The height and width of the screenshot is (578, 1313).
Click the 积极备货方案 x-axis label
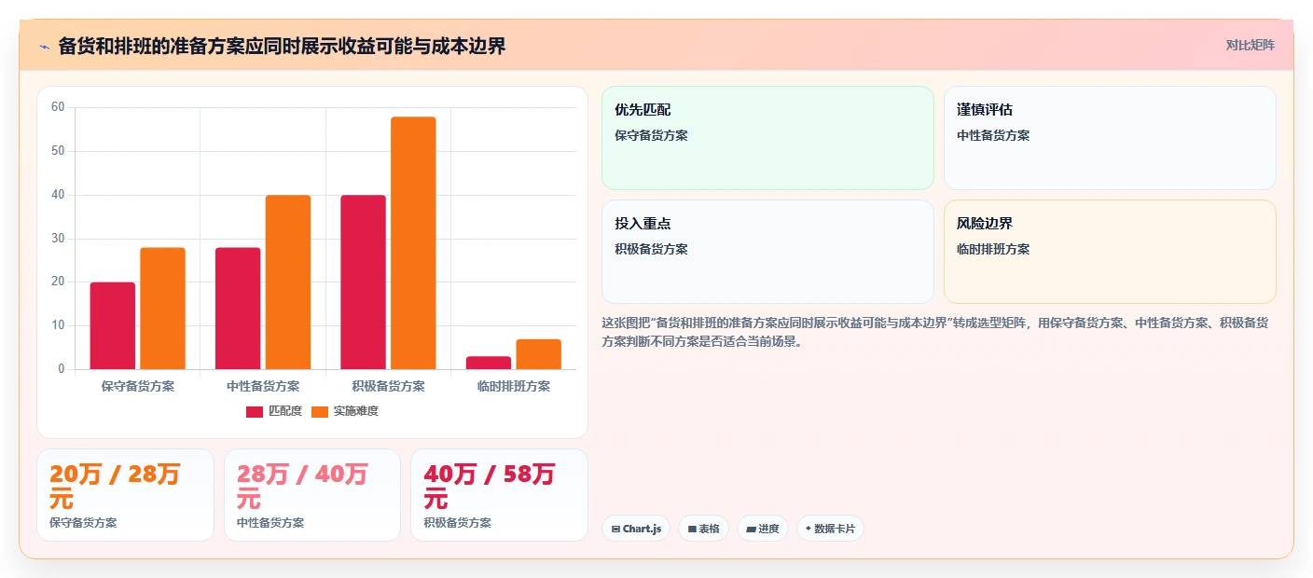pyautogui.click(x=388, y=386)
